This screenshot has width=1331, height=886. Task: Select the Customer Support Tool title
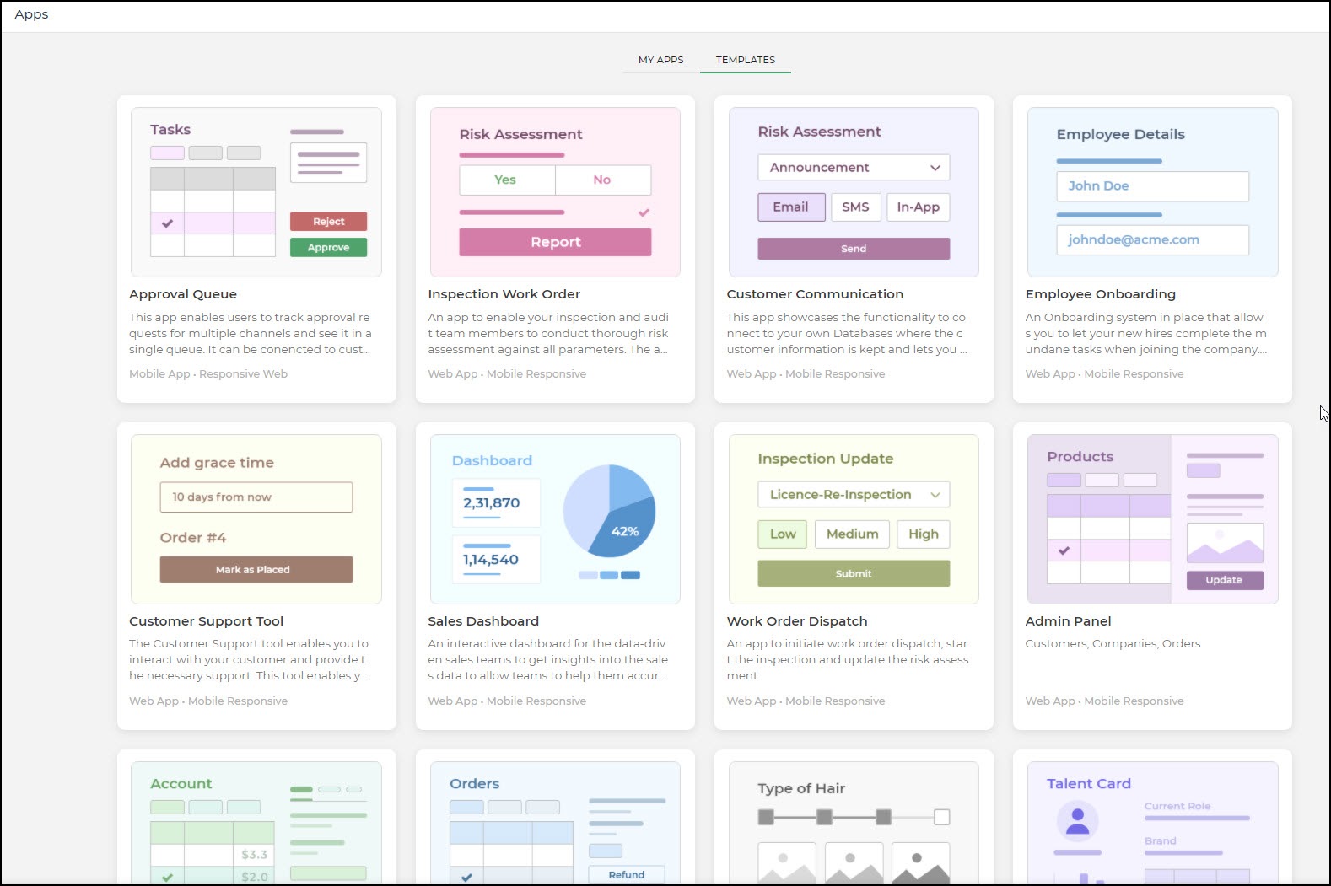pyautogui.click(x=206, y=621)
